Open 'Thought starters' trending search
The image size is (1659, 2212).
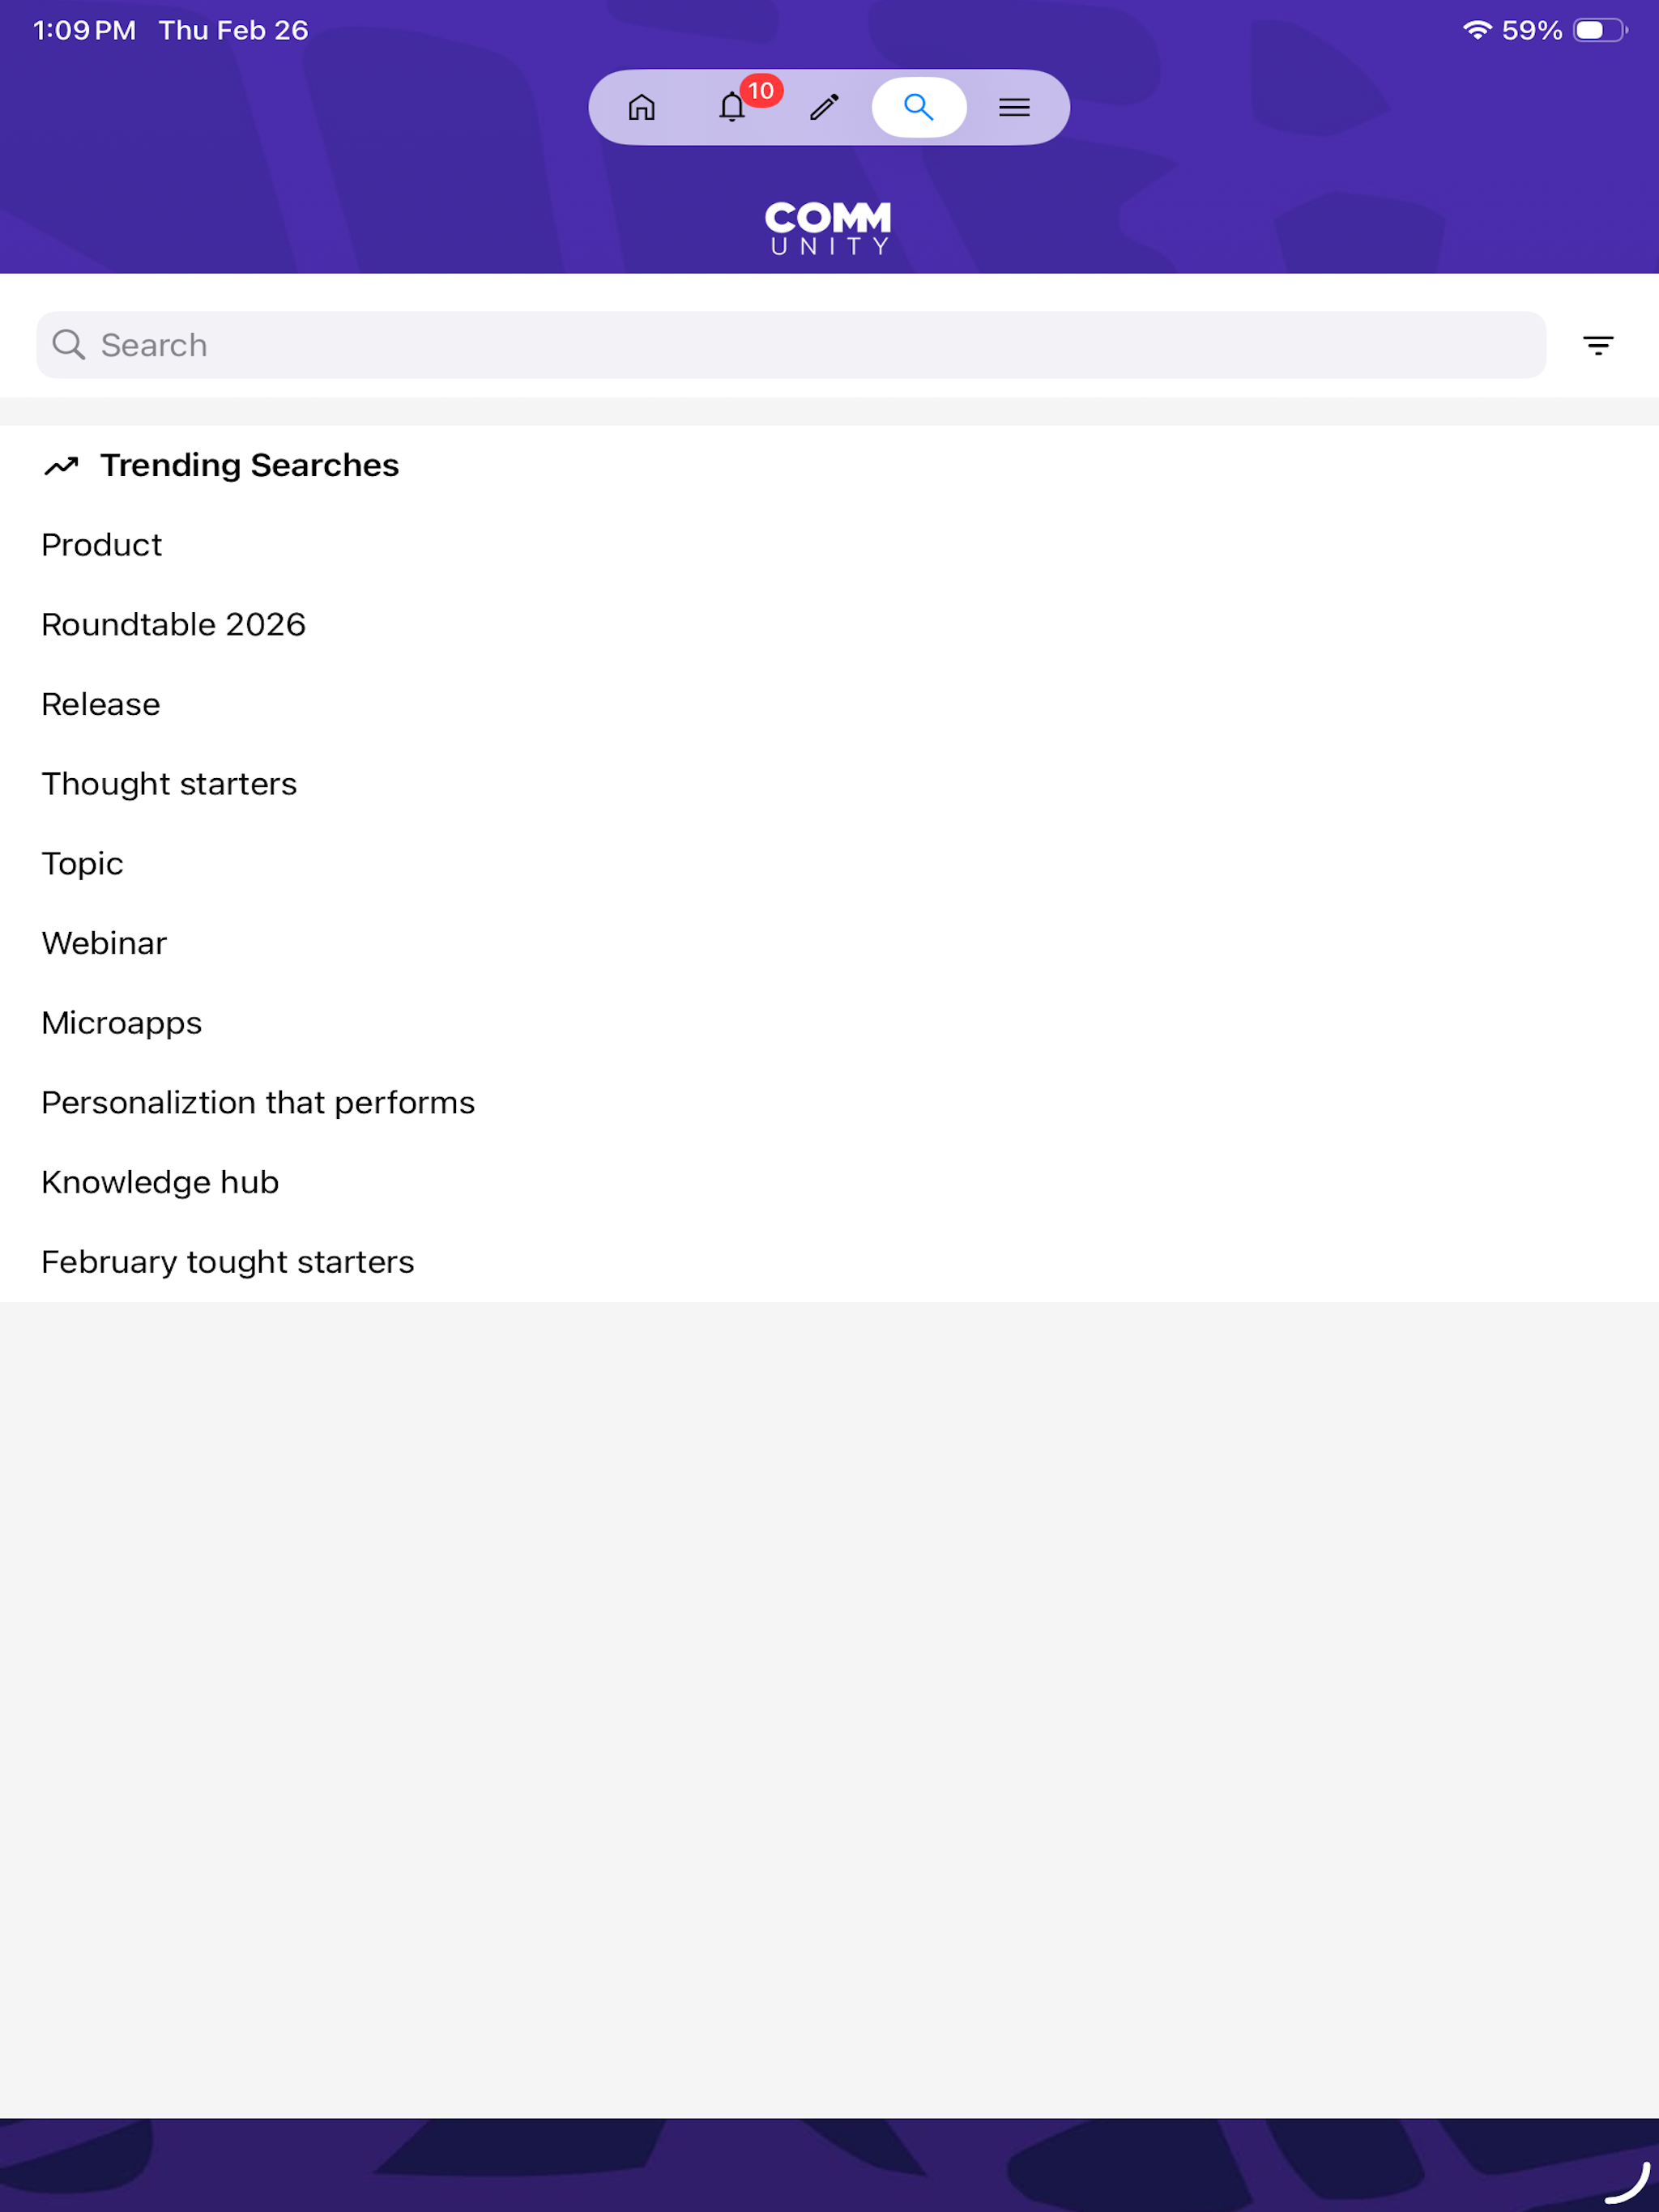pyautogui.click(x=169, y=784)
